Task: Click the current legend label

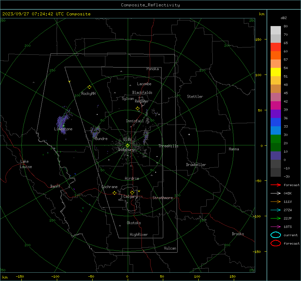Action: pos(291,235)
